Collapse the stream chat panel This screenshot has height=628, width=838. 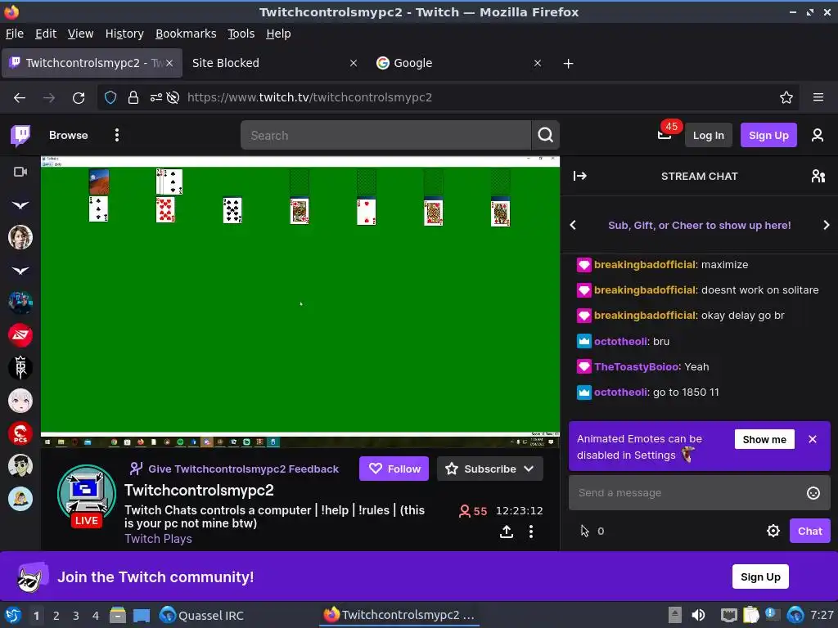tap(580, 176)
